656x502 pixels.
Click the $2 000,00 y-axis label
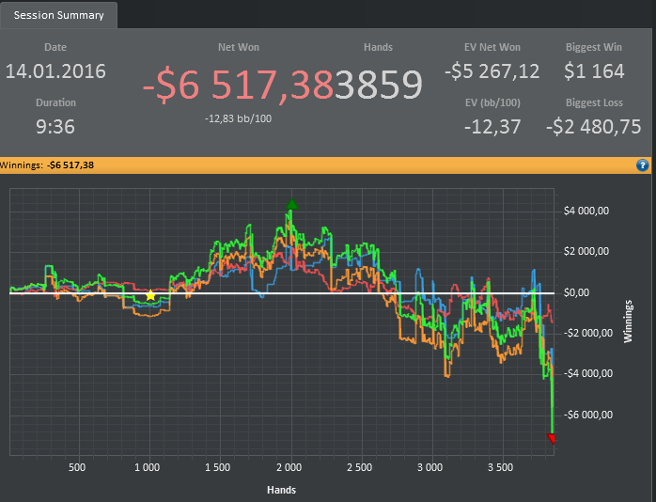coord(586,251)
